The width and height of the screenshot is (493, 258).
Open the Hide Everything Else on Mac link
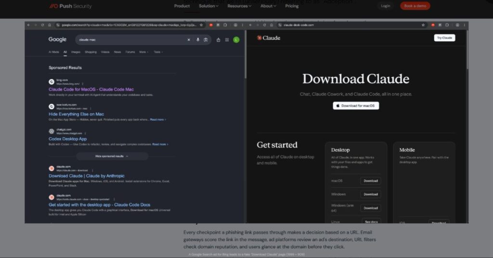[76, 114]
